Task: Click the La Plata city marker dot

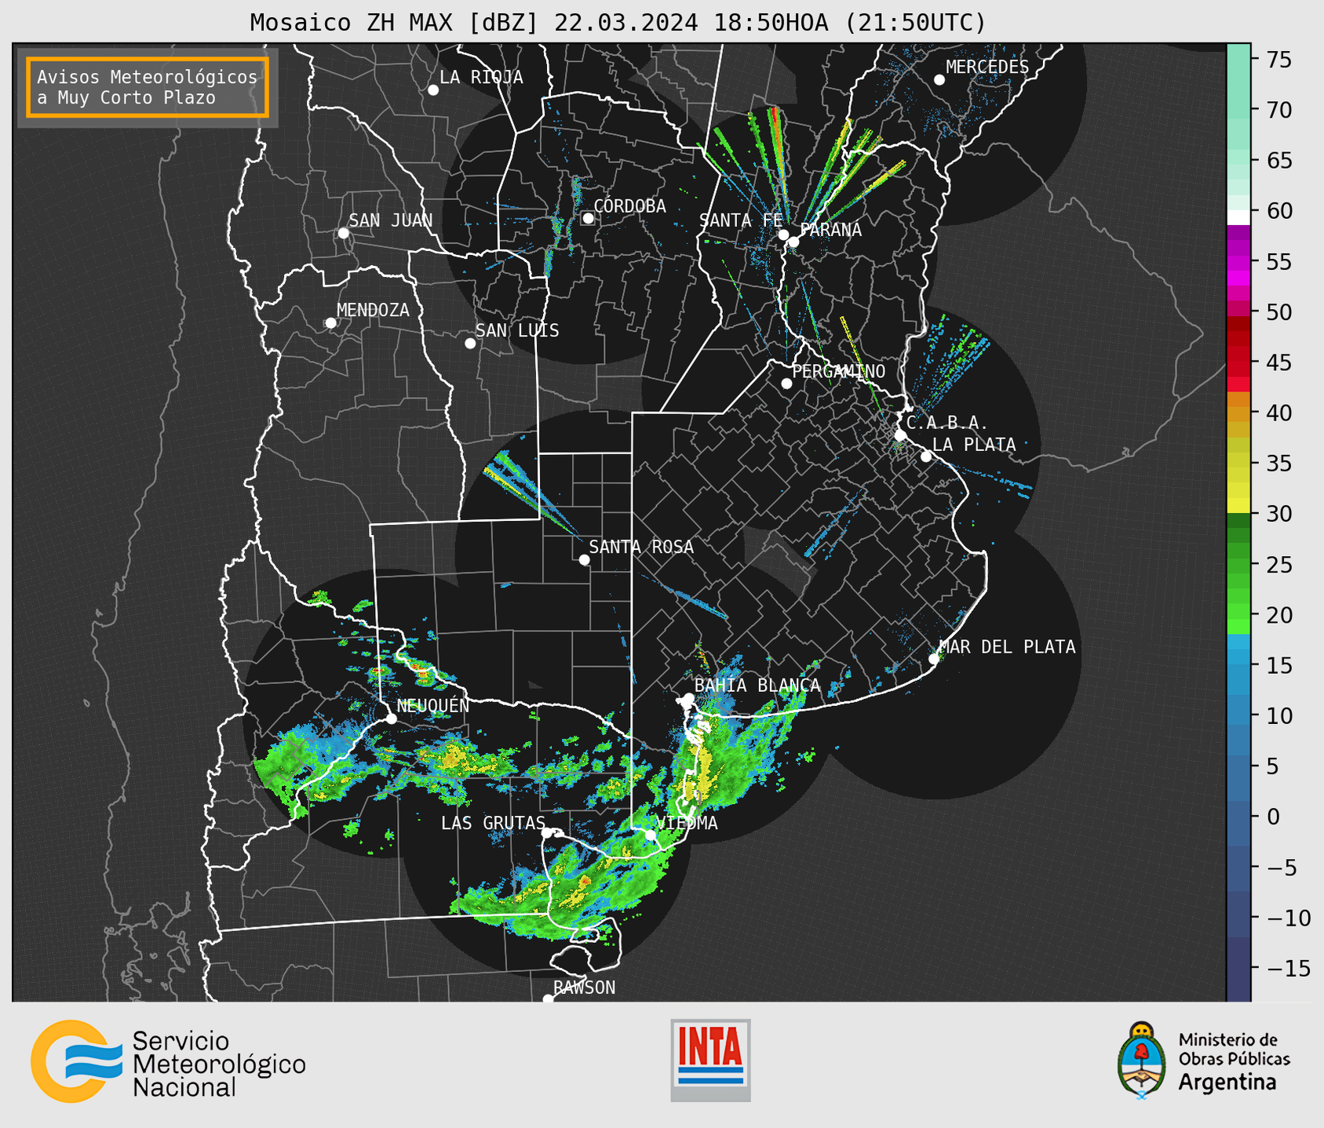Action: pyautogui.click(x=926, y=457)
